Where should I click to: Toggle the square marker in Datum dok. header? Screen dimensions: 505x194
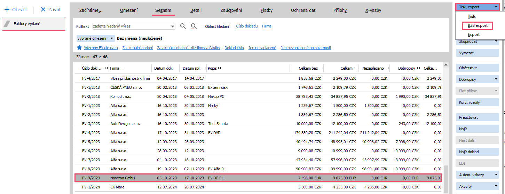click(177, 68)
